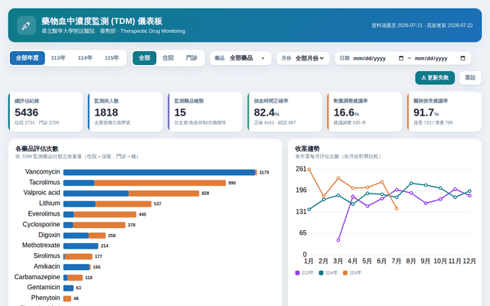Screen dimensions: 490x306
Task: Click the Digoxin drug label
Action: (x=49, y=235)
